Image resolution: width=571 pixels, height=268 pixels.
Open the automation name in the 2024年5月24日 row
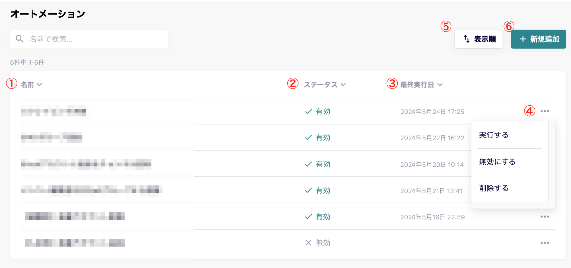coord(54,112)
